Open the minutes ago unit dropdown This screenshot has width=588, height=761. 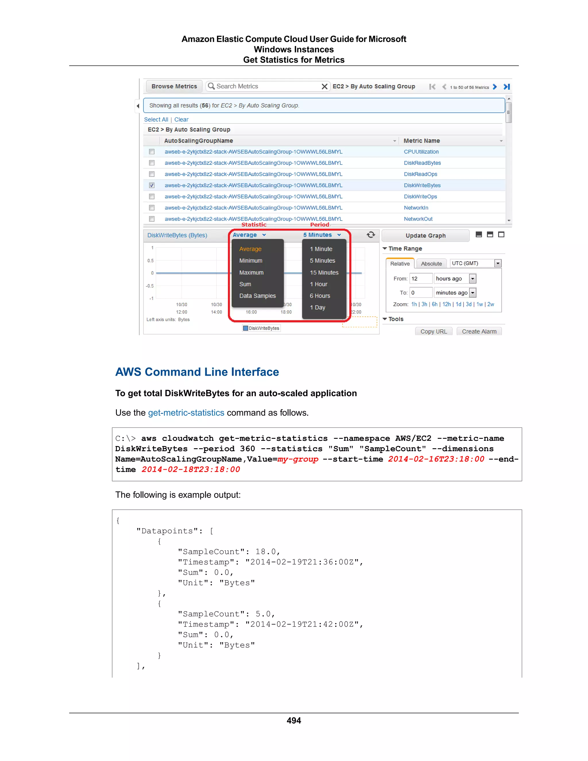coord(455,293)
